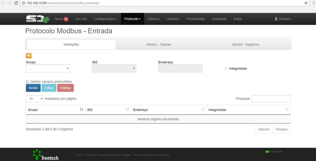
Task: Click the Deletar button
Action: [66, 88]
